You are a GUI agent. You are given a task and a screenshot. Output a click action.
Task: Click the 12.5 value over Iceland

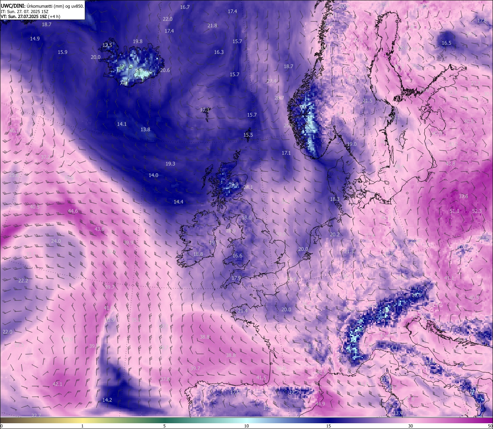coord(107,45)
